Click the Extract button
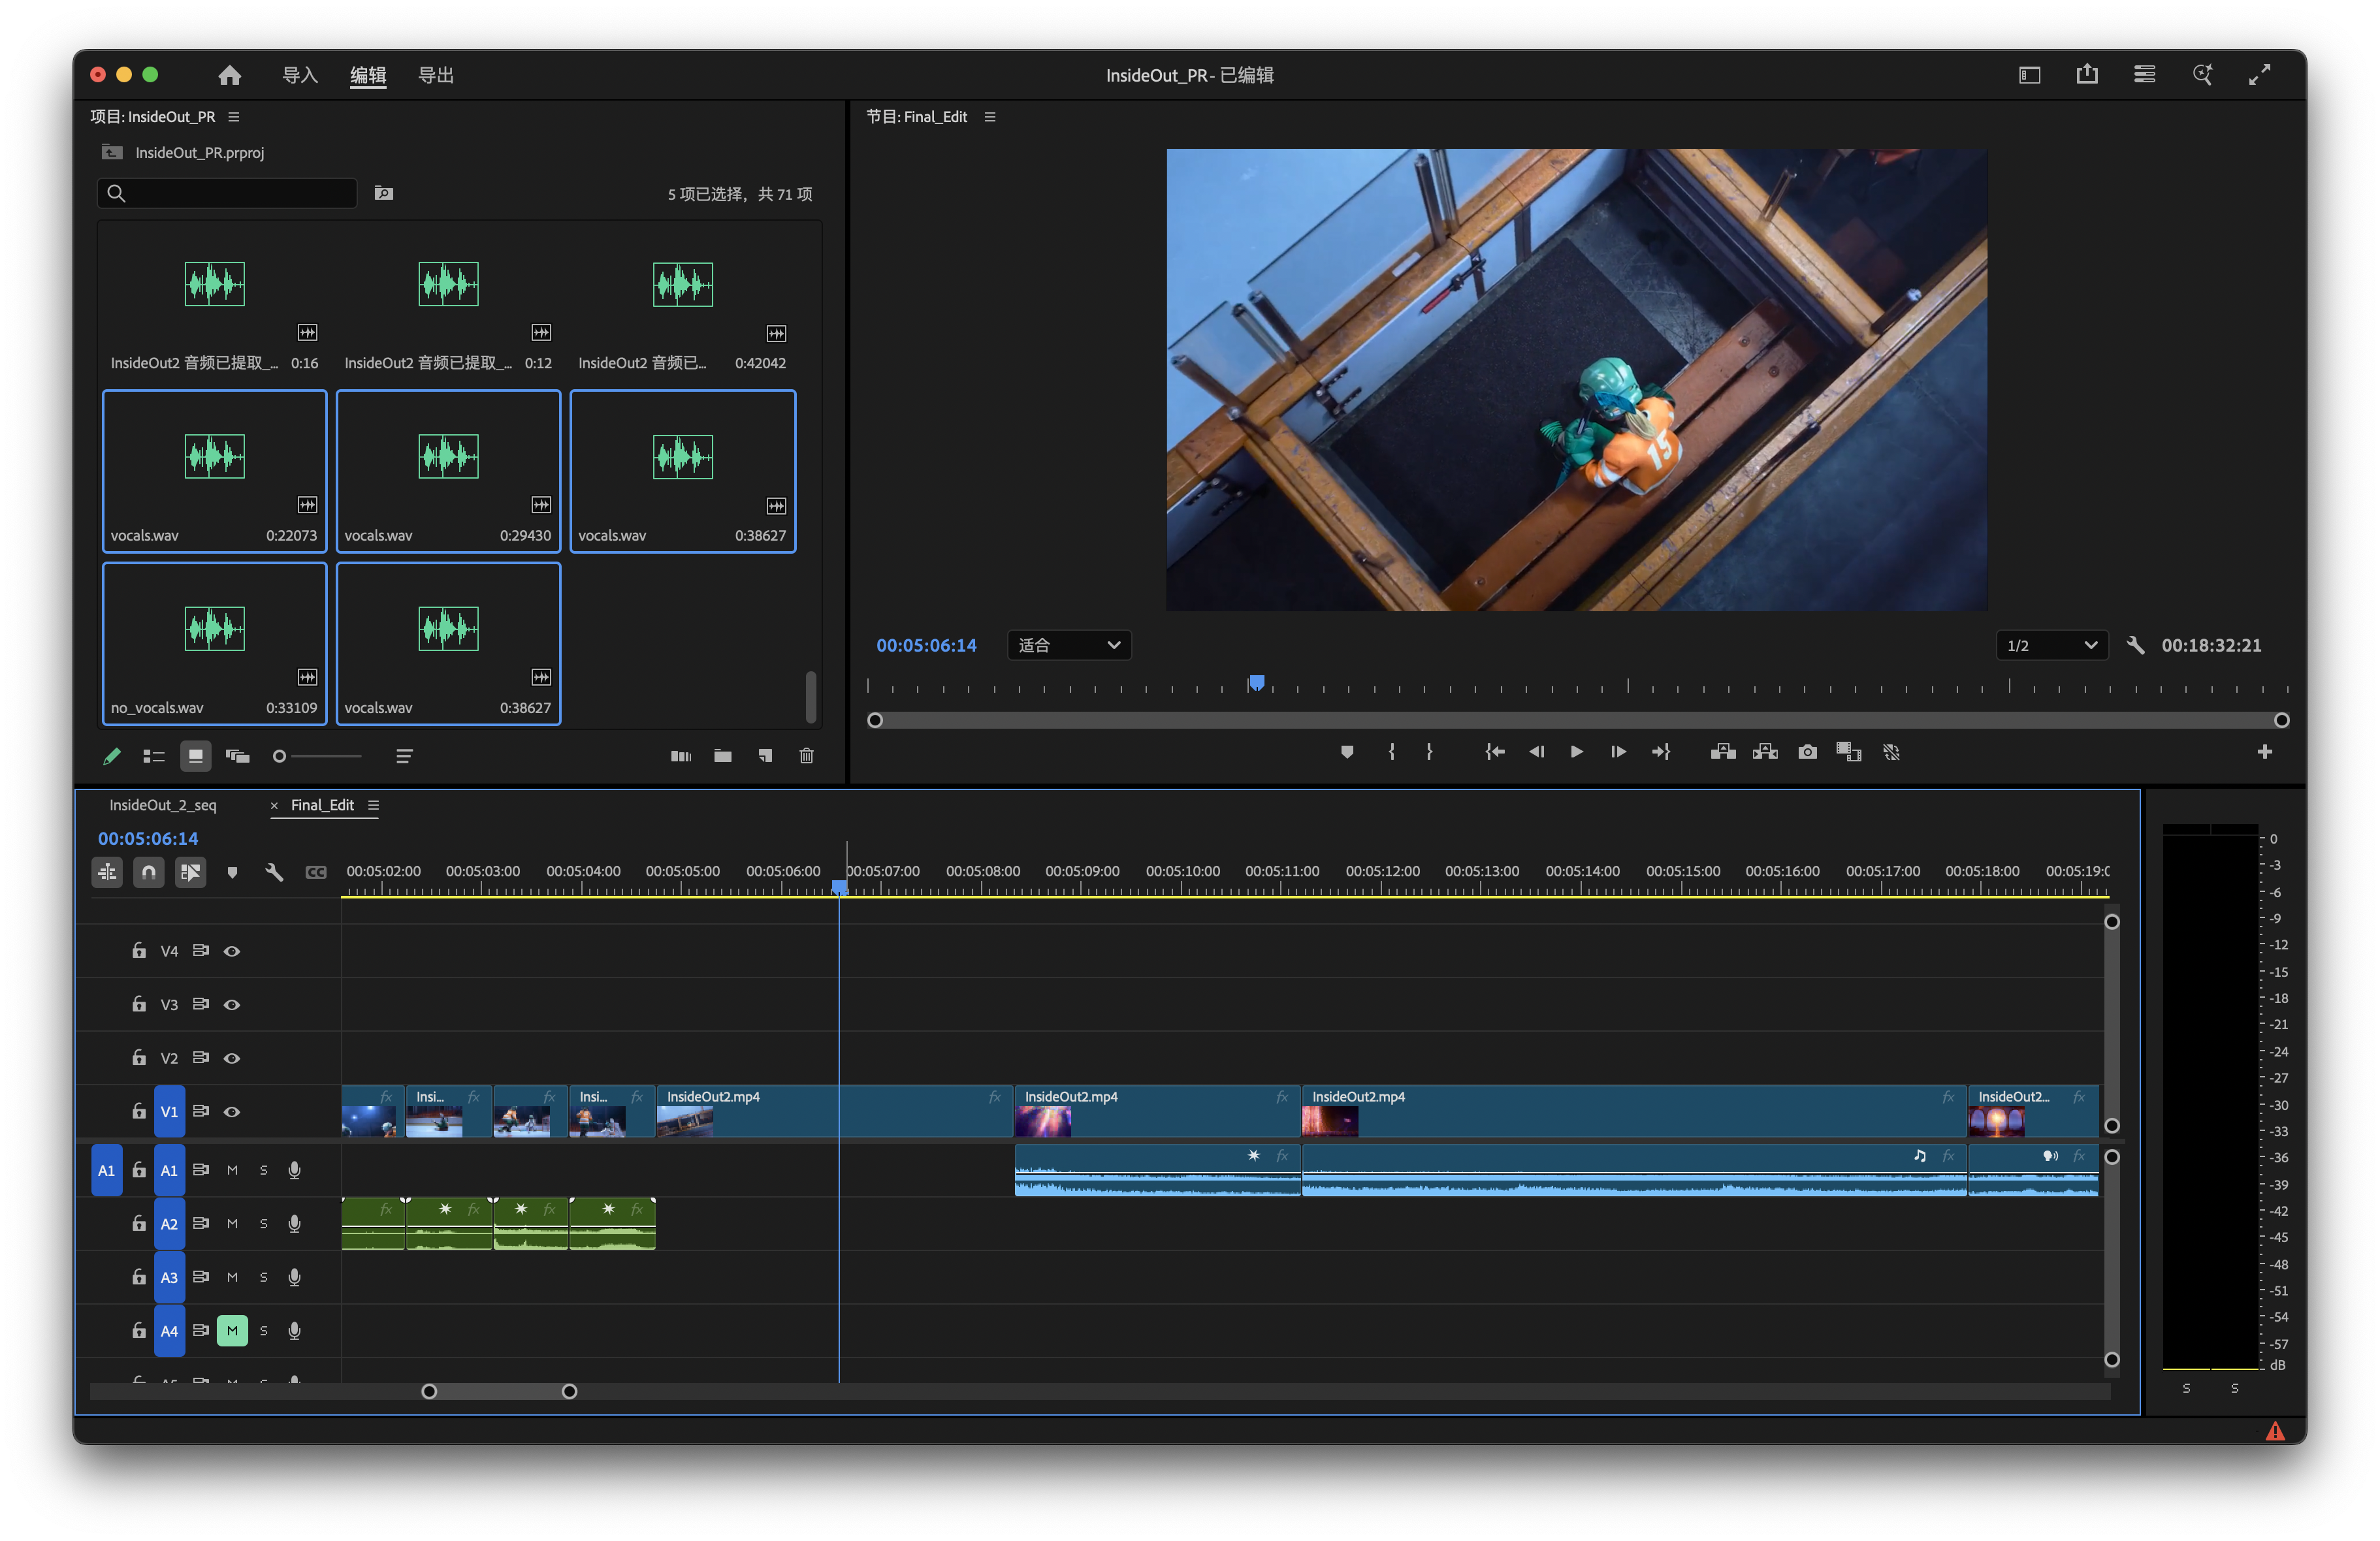The height and width of the screenshot is (1541, 2380). (x=1765, y=752)
